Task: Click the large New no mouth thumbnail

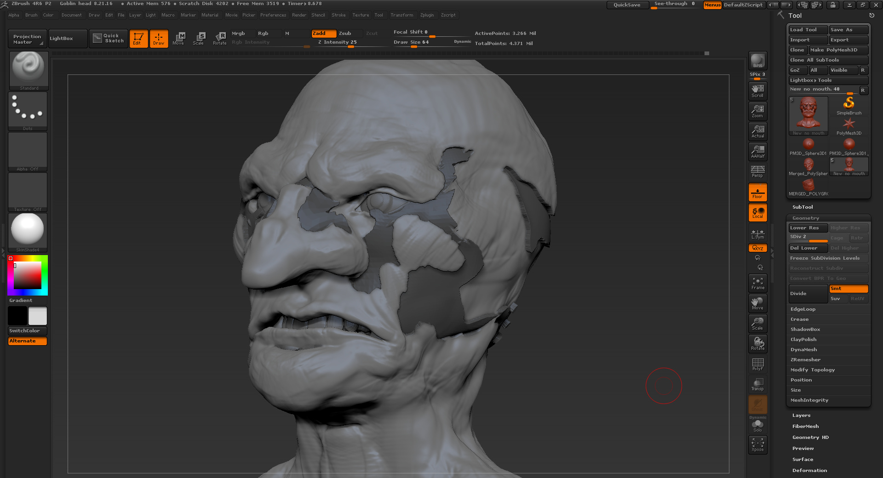Action: coord(808,116)
